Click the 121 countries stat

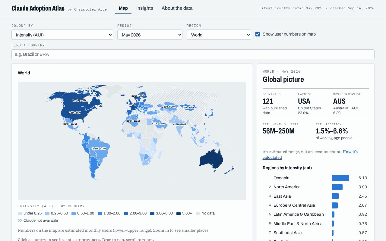268,101
